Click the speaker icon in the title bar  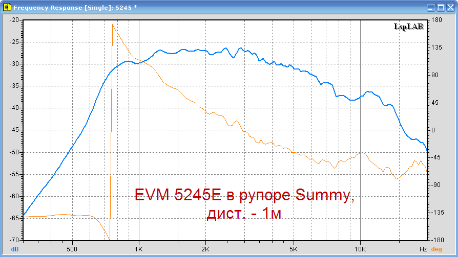[x=7, y=7]
